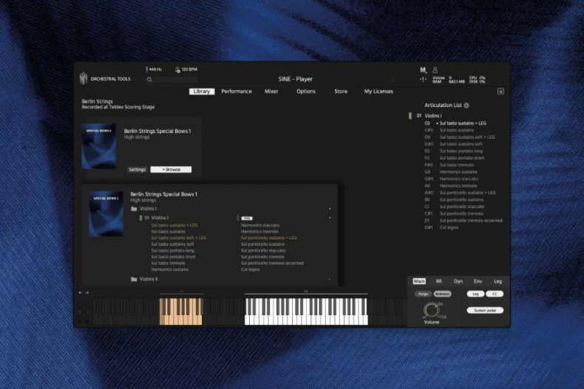
Task: Select the Main parameter tab
Action: click(419, 281)
